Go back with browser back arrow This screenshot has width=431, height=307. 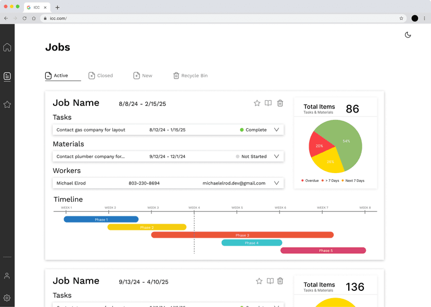[6, 18]
